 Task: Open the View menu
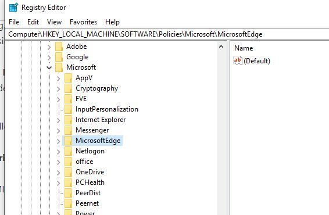tap(54, 22)
